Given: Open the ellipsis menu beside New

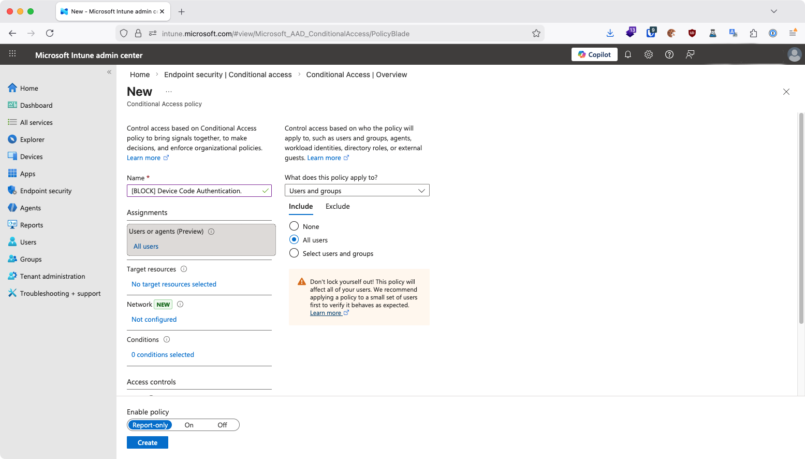Looking at the screenshot, I should point(169,92).
